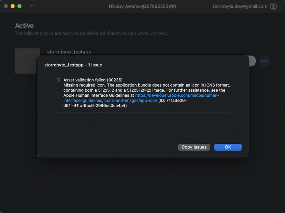The width and height of the screenshot is (285, 213).
Task: Click the red error icon beside Asset validation failed
Action: (58, 80)
